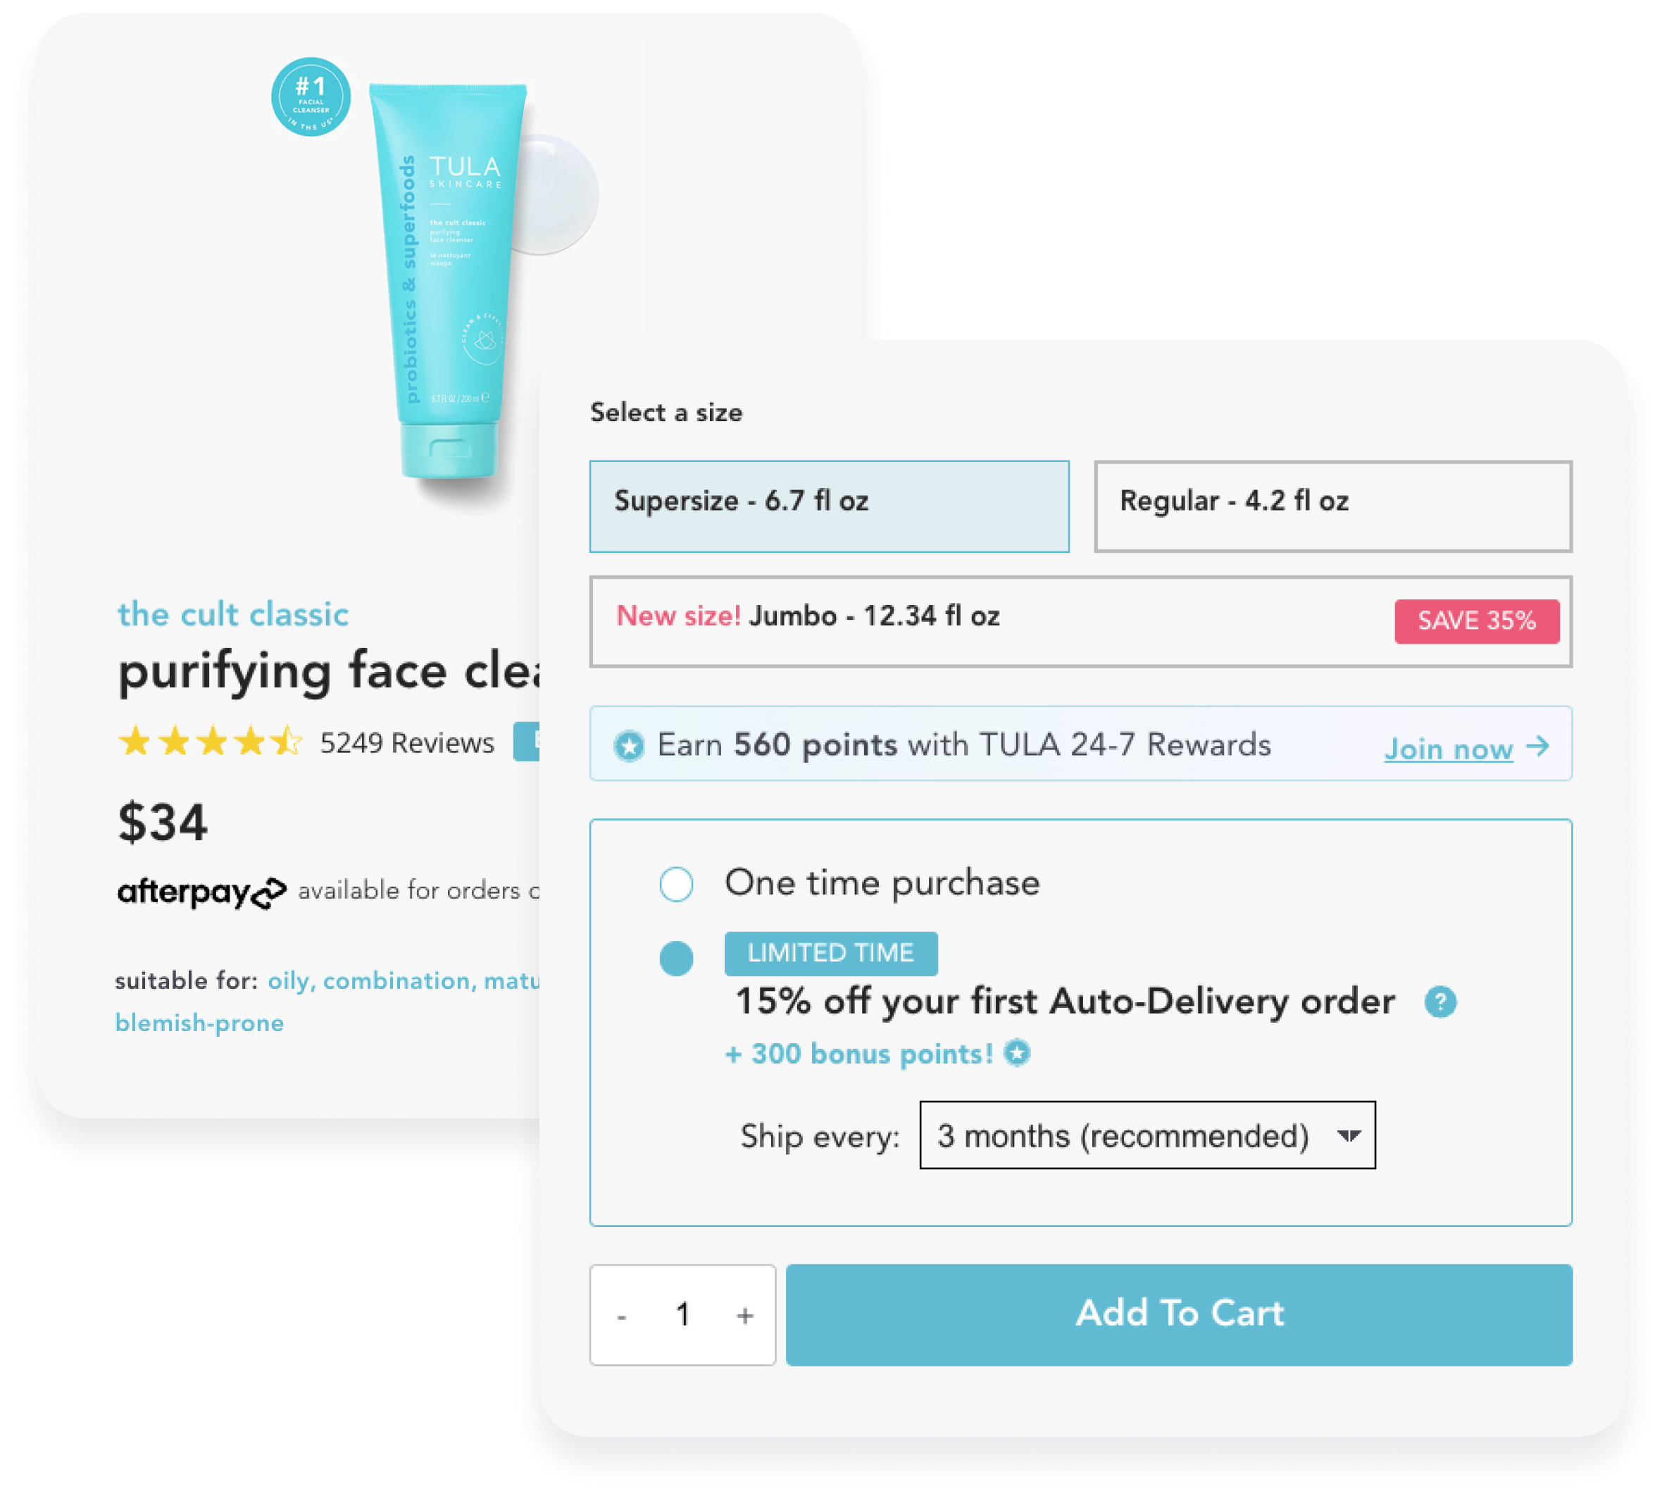Increase quantity with plus button
1662x1496 pixels.
pos(744,1316)
